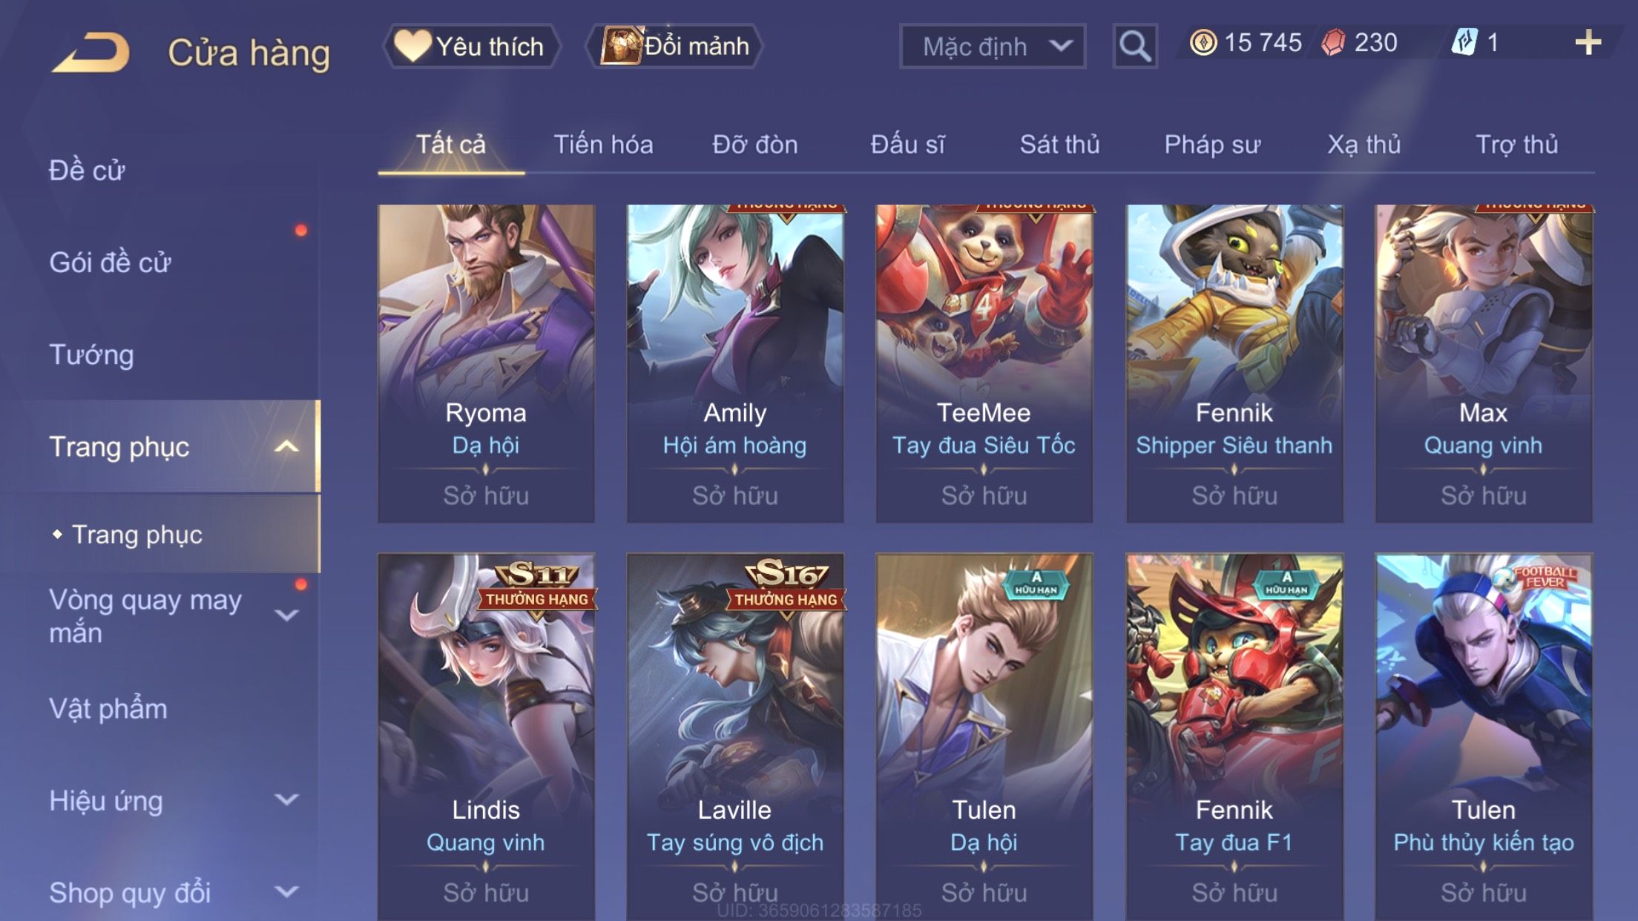
Task: Open Đổi mảnh shard exchange
Action: [x=674, y=46]
